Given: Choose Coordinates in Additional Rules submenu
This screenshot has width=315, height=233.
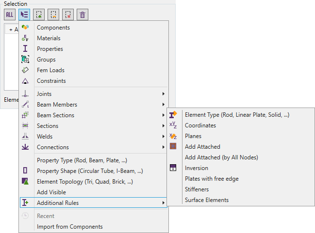Looking at the screenshot, I should tap(200, 125).
